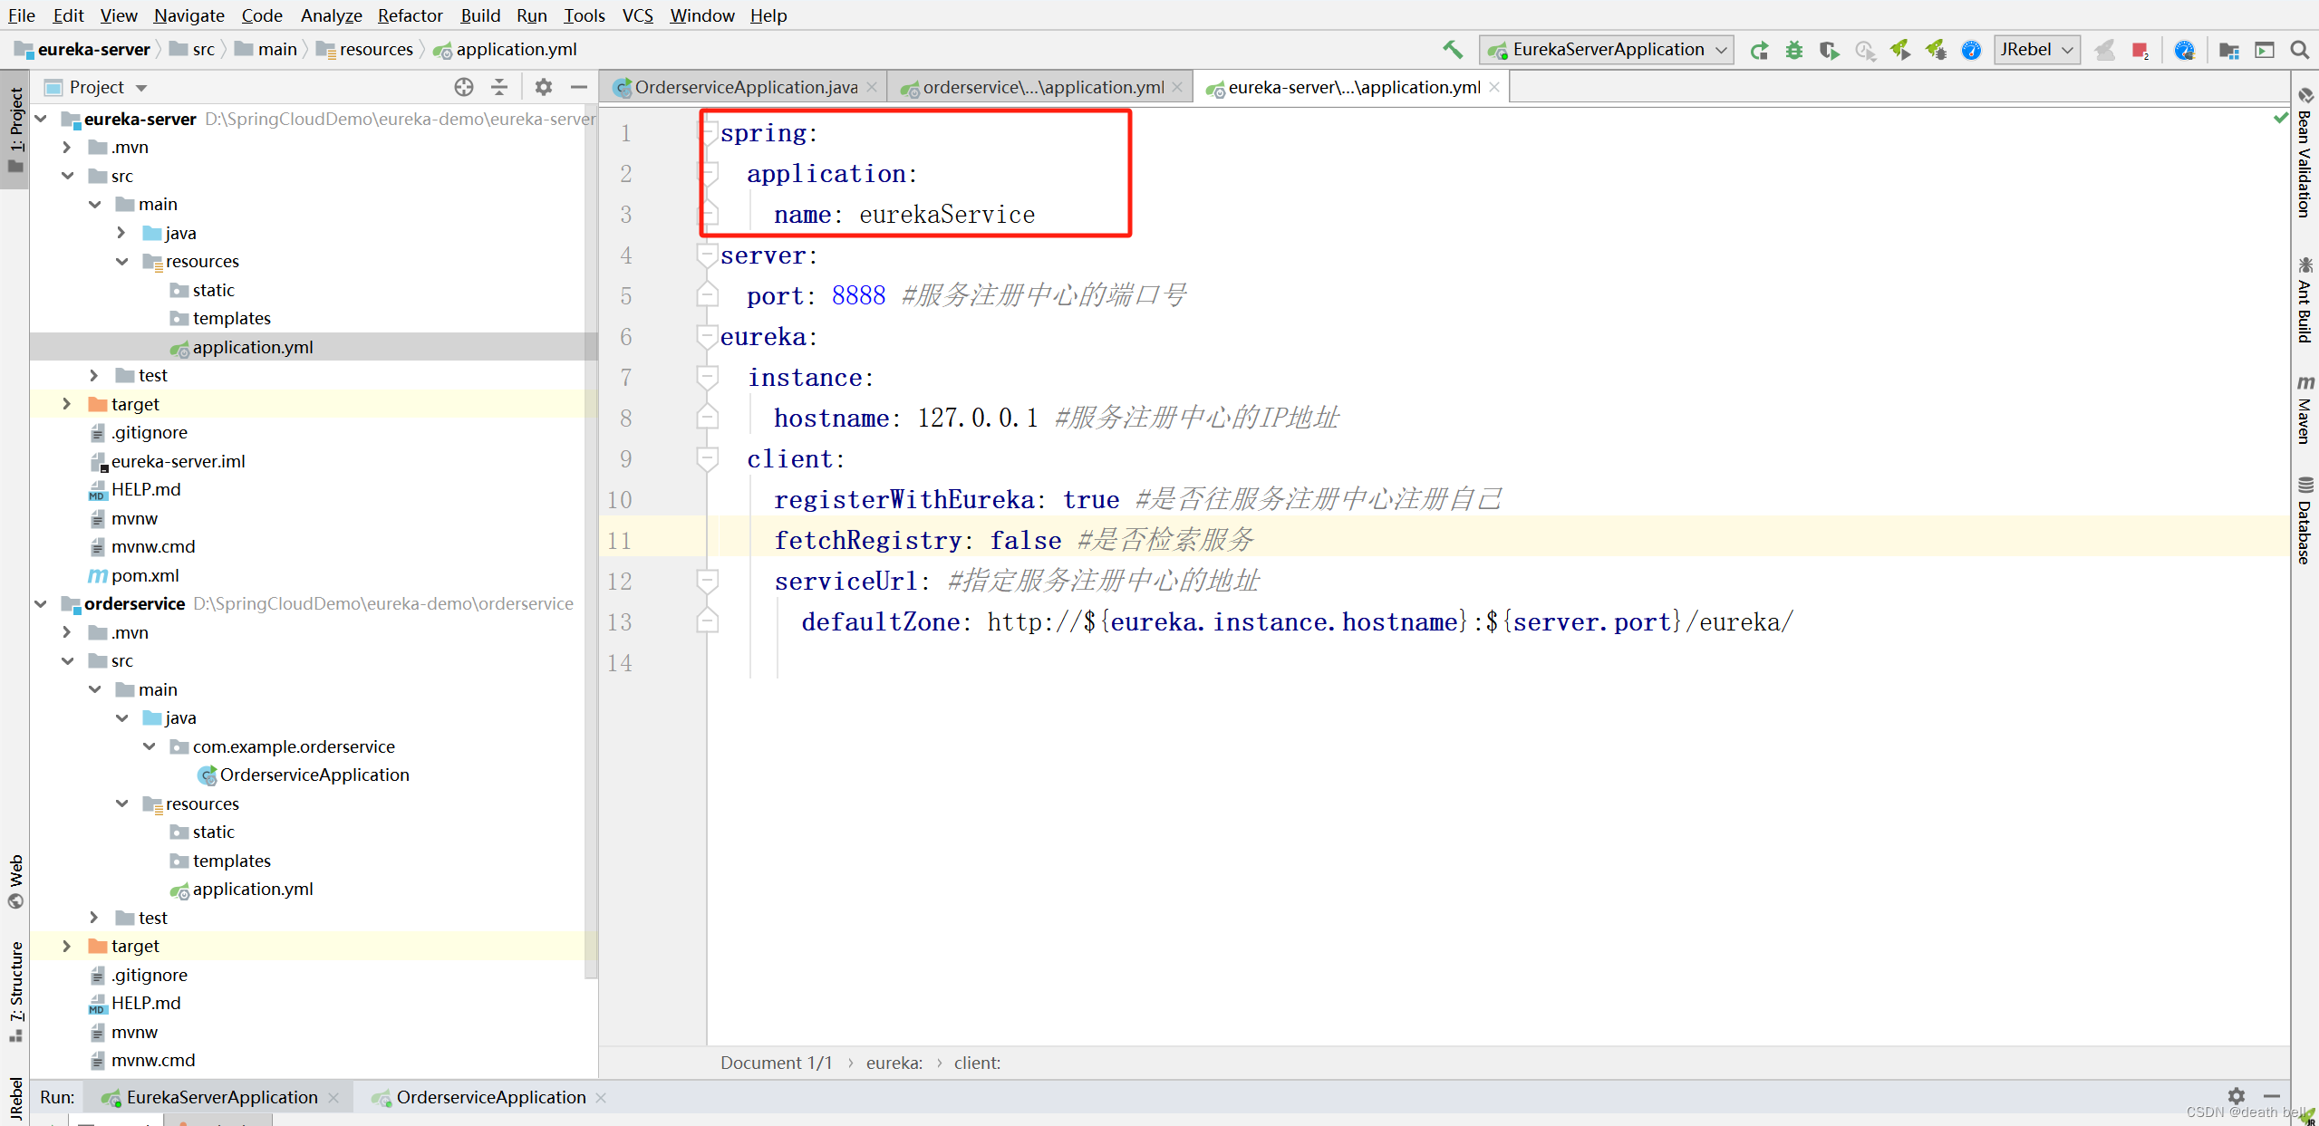Click Select Opened File crosshair icon
2319x1126 pixels.
463,87
